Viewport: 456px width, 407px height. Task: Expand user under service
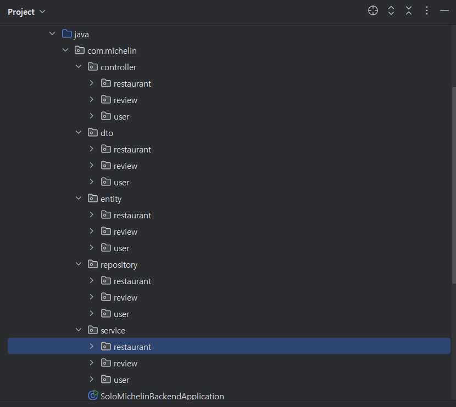[x=92, y=379]
